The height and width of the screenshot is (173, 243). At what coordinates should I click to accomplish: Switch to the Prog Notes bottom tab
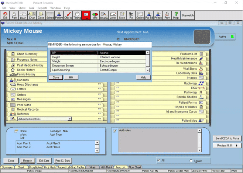(36, 167)
